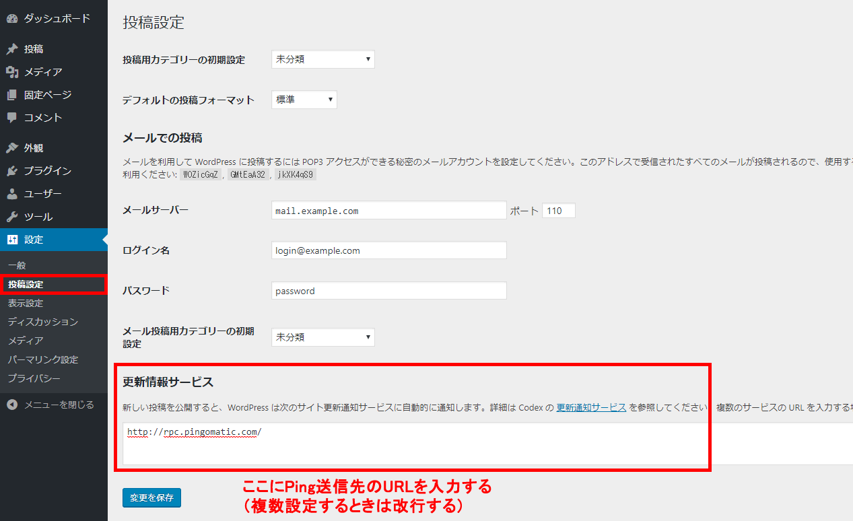The image size is (853, 521).
Task: Open the default post category dropdown
Action: [x=322, y=59]
